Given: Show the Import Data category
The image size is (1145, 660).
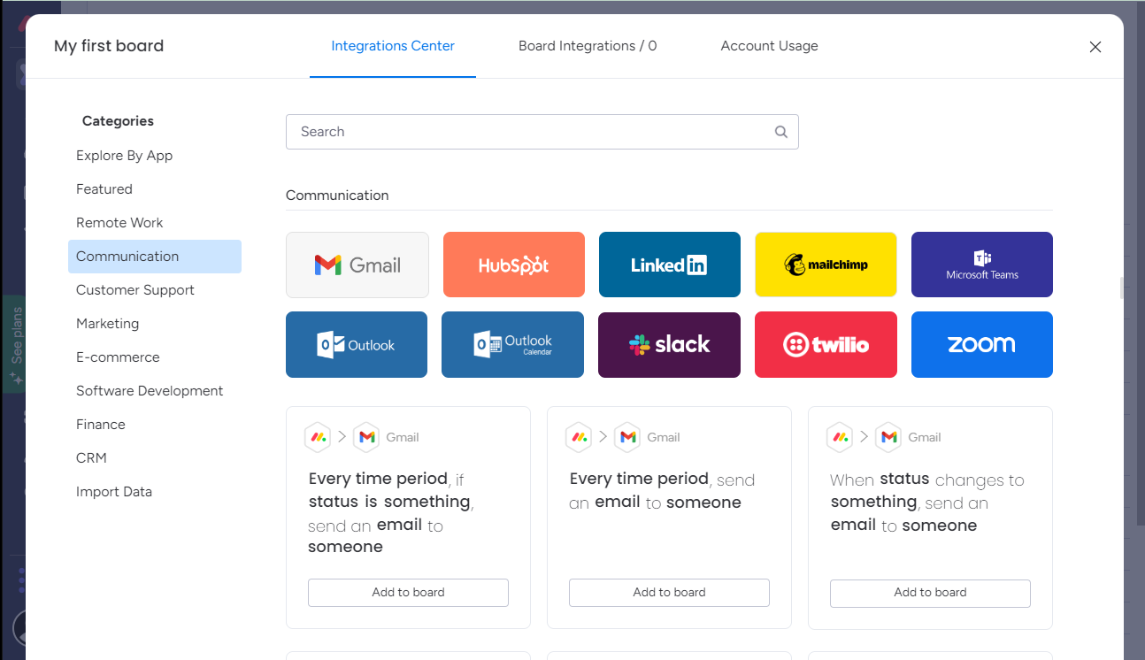Looking at the screenshot, I should click(x=114, y=492).
